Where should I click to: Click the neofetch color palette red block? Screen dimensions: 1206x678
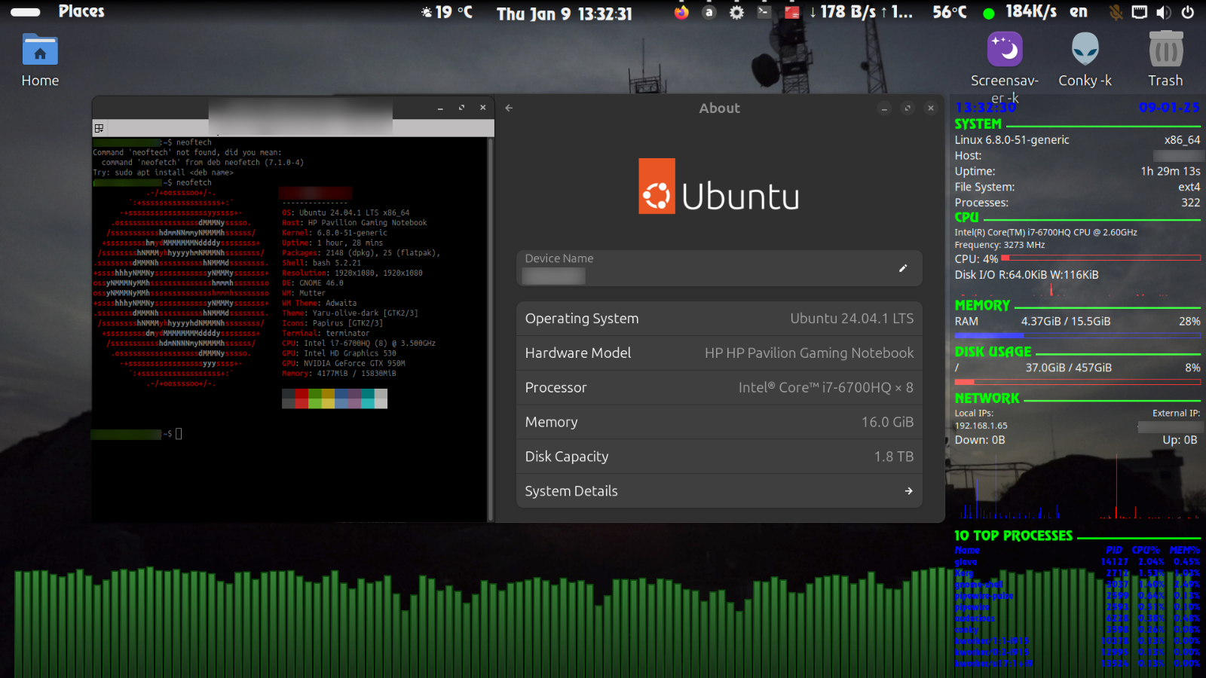tap(301, 399)
